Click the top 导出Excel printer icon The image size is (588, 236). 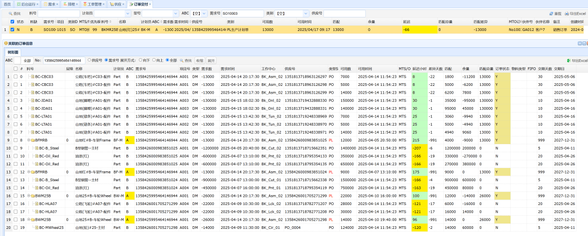point(566,13)
